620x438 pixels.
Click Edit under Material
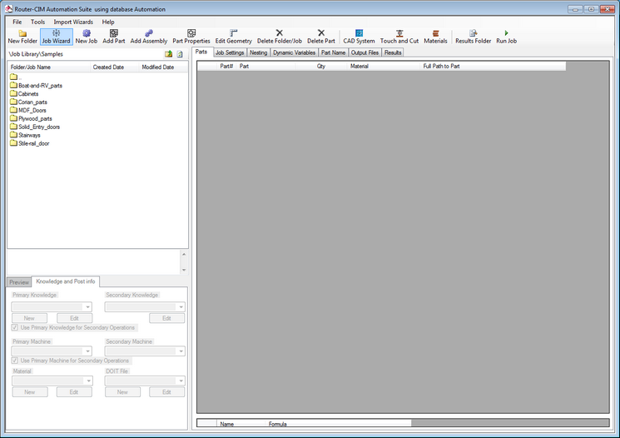pos(74,392)
